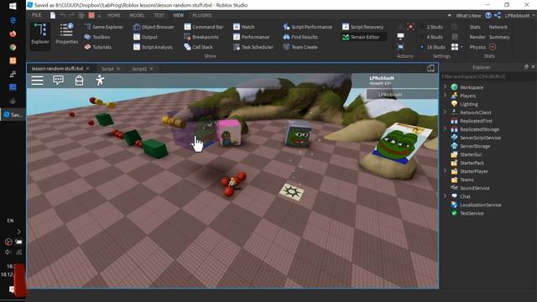This screenshot has height=302, width=537.
Task: Click the share icon in title ribbon
Action: [x=498, y=15]
